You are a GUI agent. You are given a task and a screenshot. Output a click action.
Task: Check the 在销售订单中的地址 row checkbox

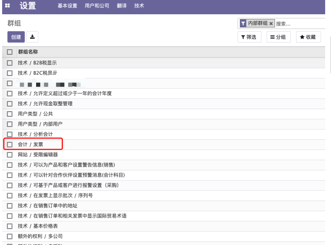pyautogui.click(x=10, y=206)
